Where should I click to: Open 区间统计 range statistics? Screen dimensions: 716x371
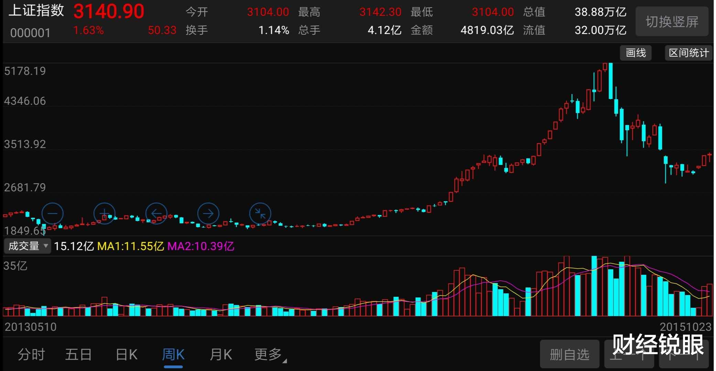pyautogui.click(x=688, y=53)
